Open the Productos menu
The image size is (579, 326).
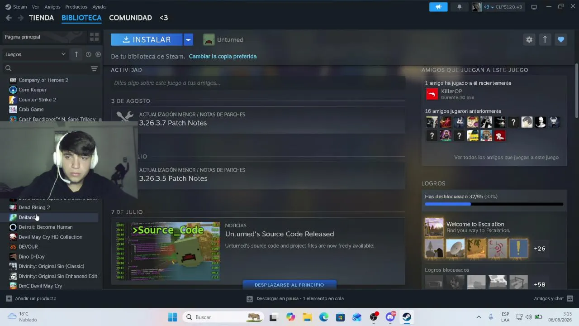coord(76,7)
